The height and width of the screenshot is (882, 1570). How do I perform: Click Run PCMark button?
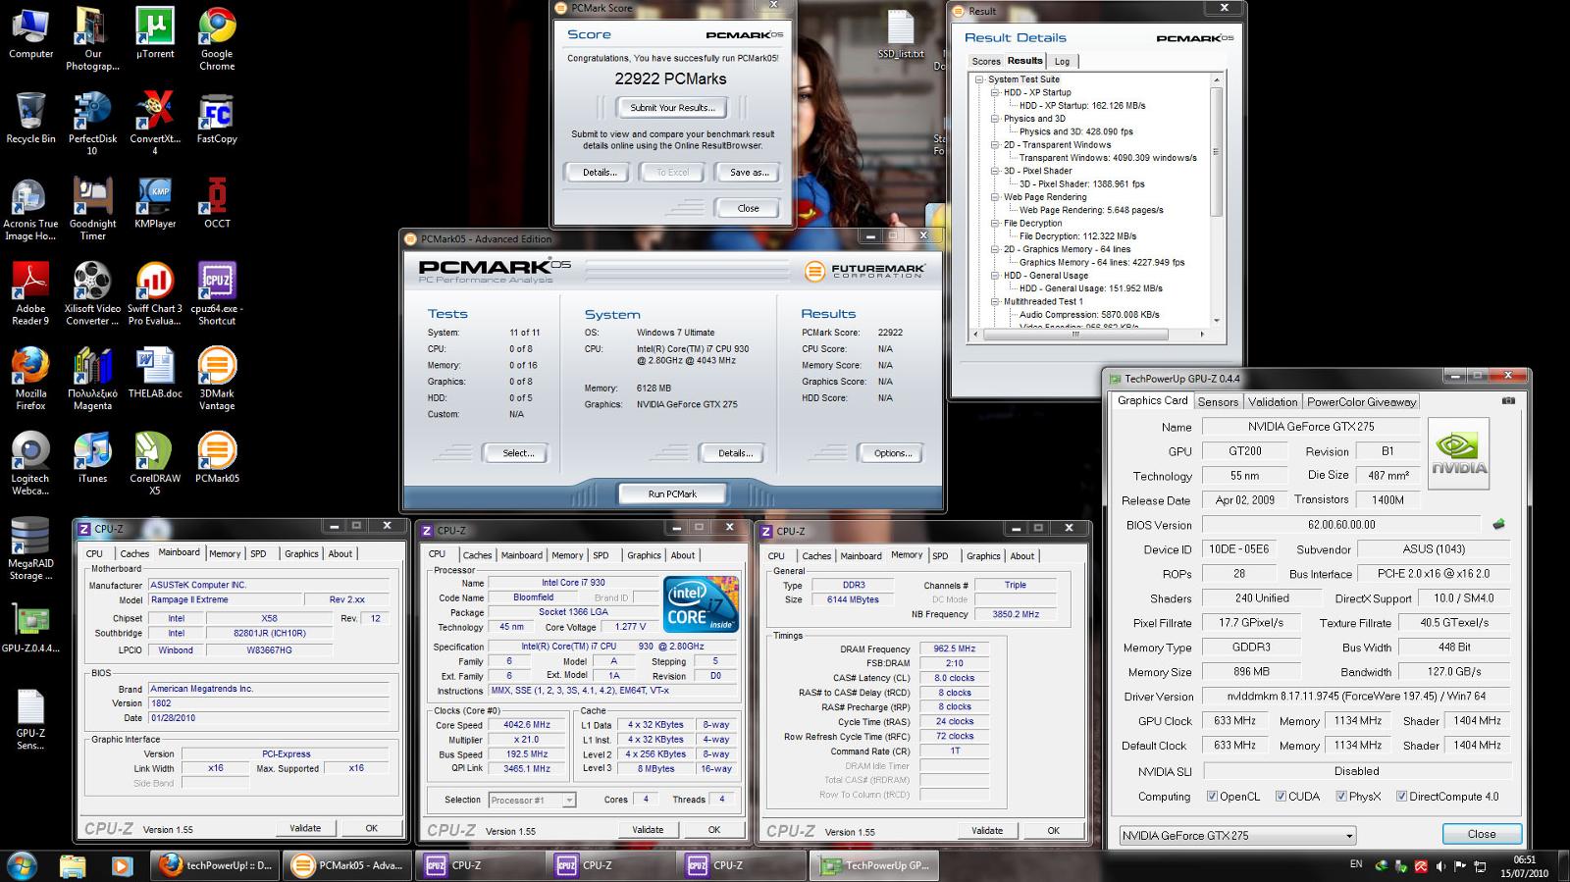click(672, 493)
